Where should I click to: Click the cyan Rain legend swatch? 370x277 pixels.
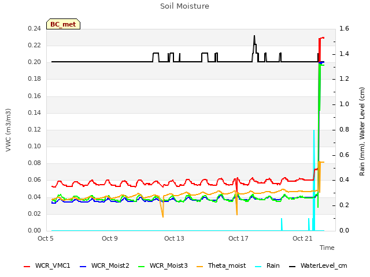[258, 267]
